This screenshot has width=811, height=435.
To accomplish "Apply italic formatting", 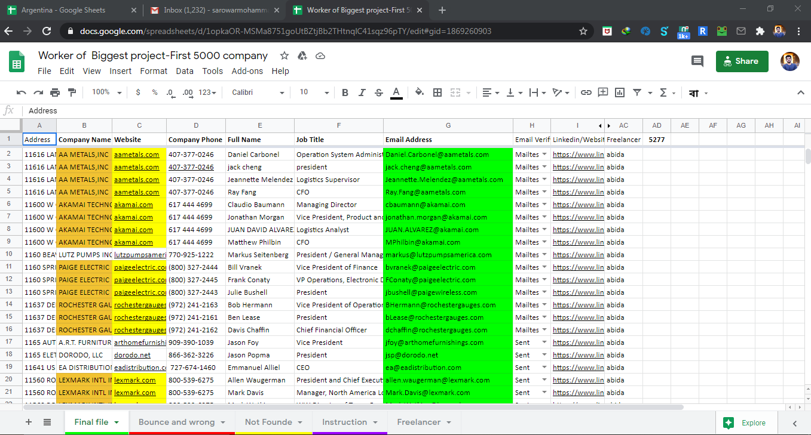I will tap(362, 92).
